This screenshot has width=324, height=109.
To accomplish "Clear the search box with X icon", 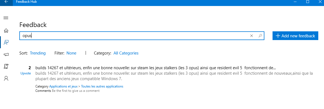I will point(252,36).
